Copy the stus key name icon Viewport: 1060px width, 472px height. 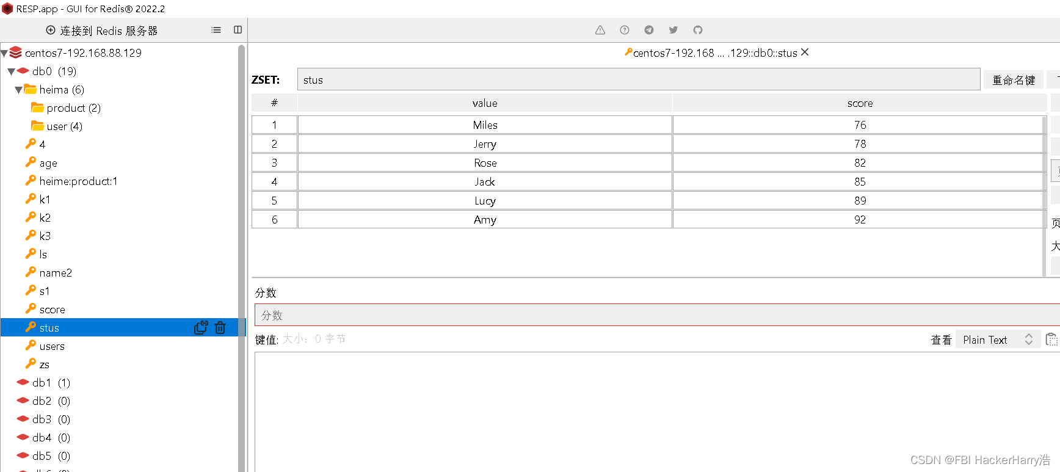click(x=201, y=328)
